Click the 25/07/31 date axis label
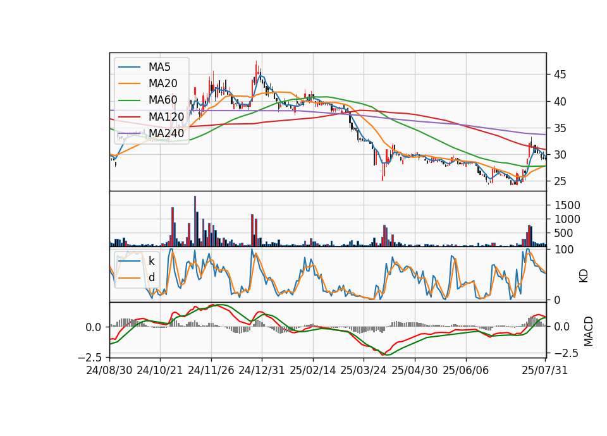 click(x=544, y=370)
